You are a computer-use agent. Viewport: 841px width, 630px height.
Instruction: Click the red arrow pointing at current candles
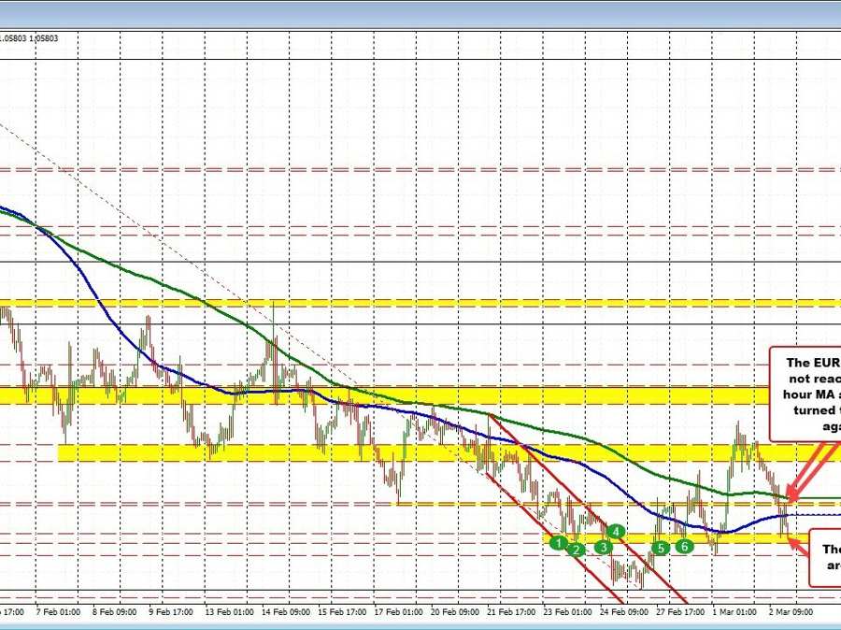click(793, 491)
